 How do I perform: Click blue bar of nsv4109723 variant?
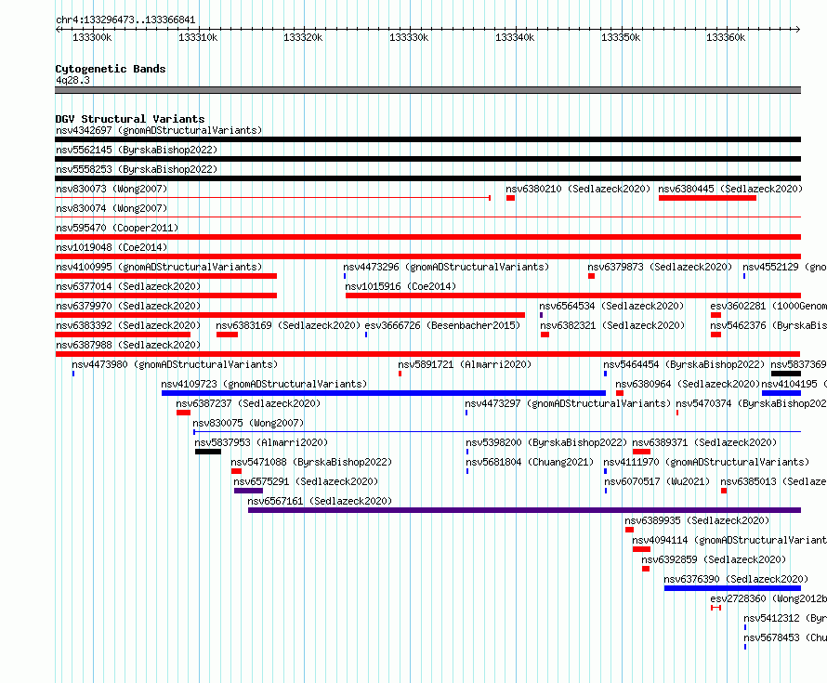384,393
